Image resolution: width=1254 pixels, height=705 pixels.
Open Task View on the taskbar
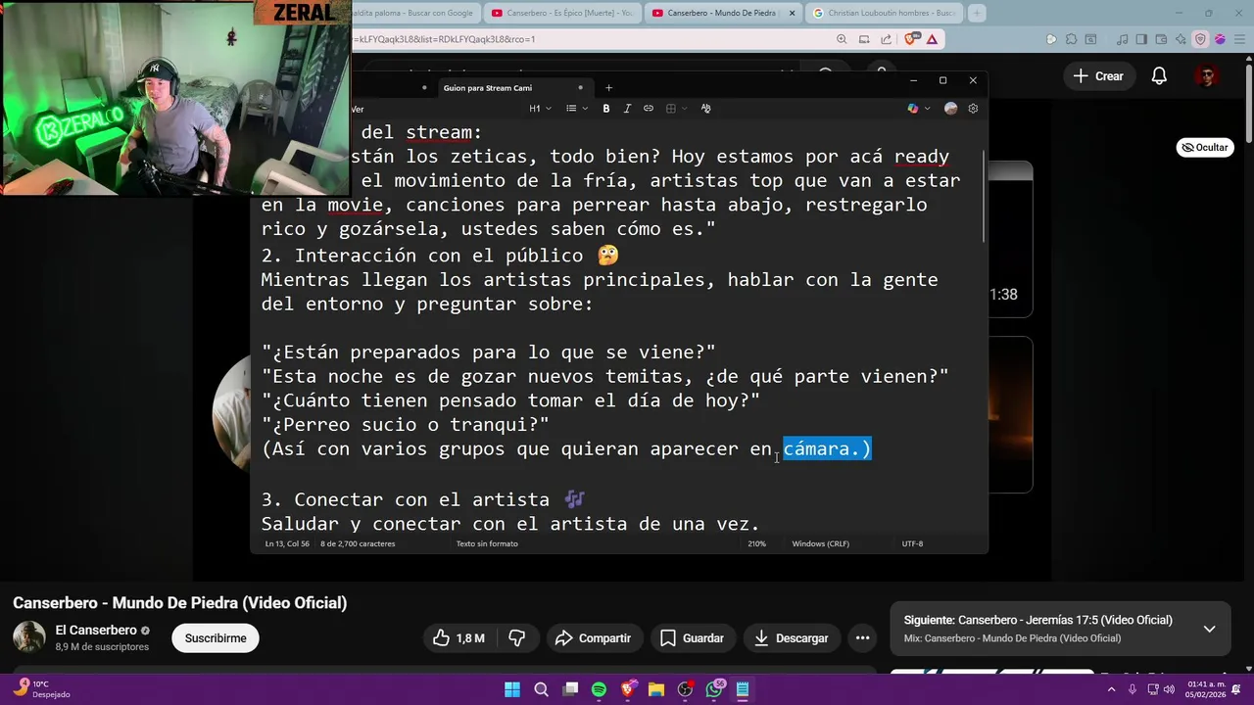(x=570, y=689)
